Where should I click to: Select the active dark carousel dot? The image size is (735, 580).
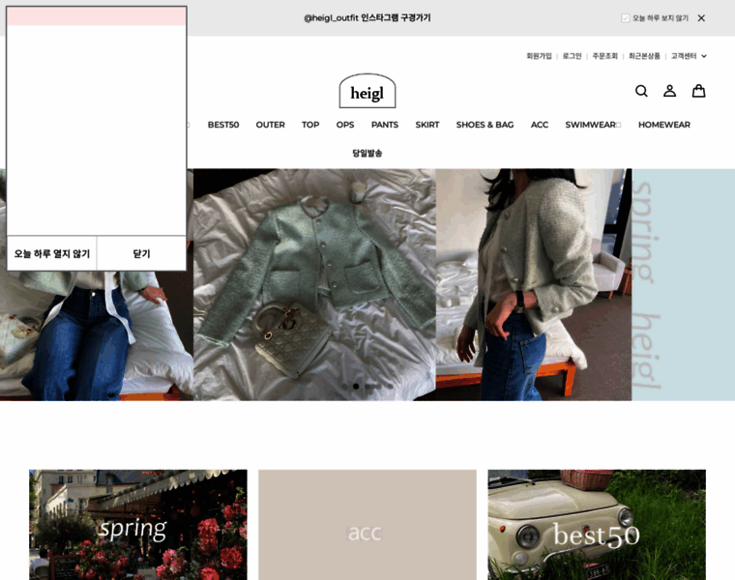tap(356, 387)
